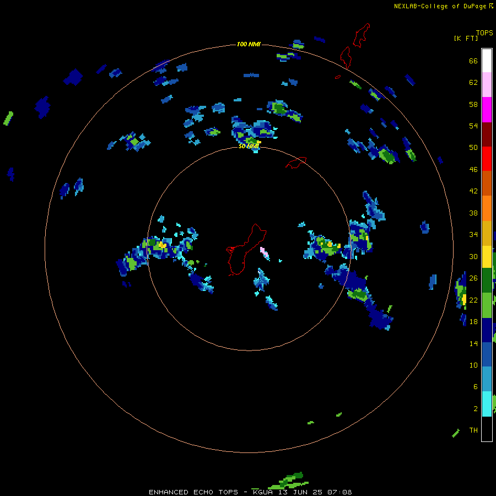Screen dimensions: 496x496
Task: Select the white color swatch at 66
Action: click(487, 61)
